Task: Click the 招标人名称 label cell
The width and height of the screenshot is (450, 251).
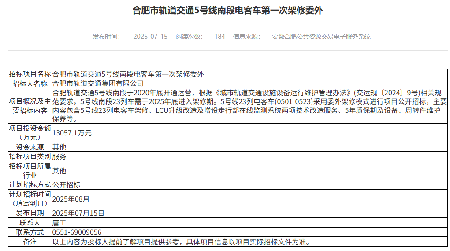Action: click(30, 83)
